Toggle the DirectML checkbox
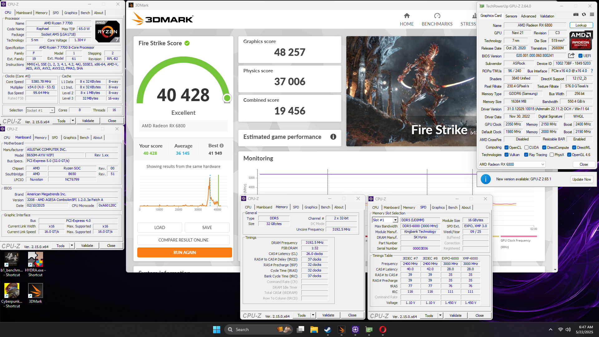The height and width of the screenshot is (337, 599). (x=574, y=148)
